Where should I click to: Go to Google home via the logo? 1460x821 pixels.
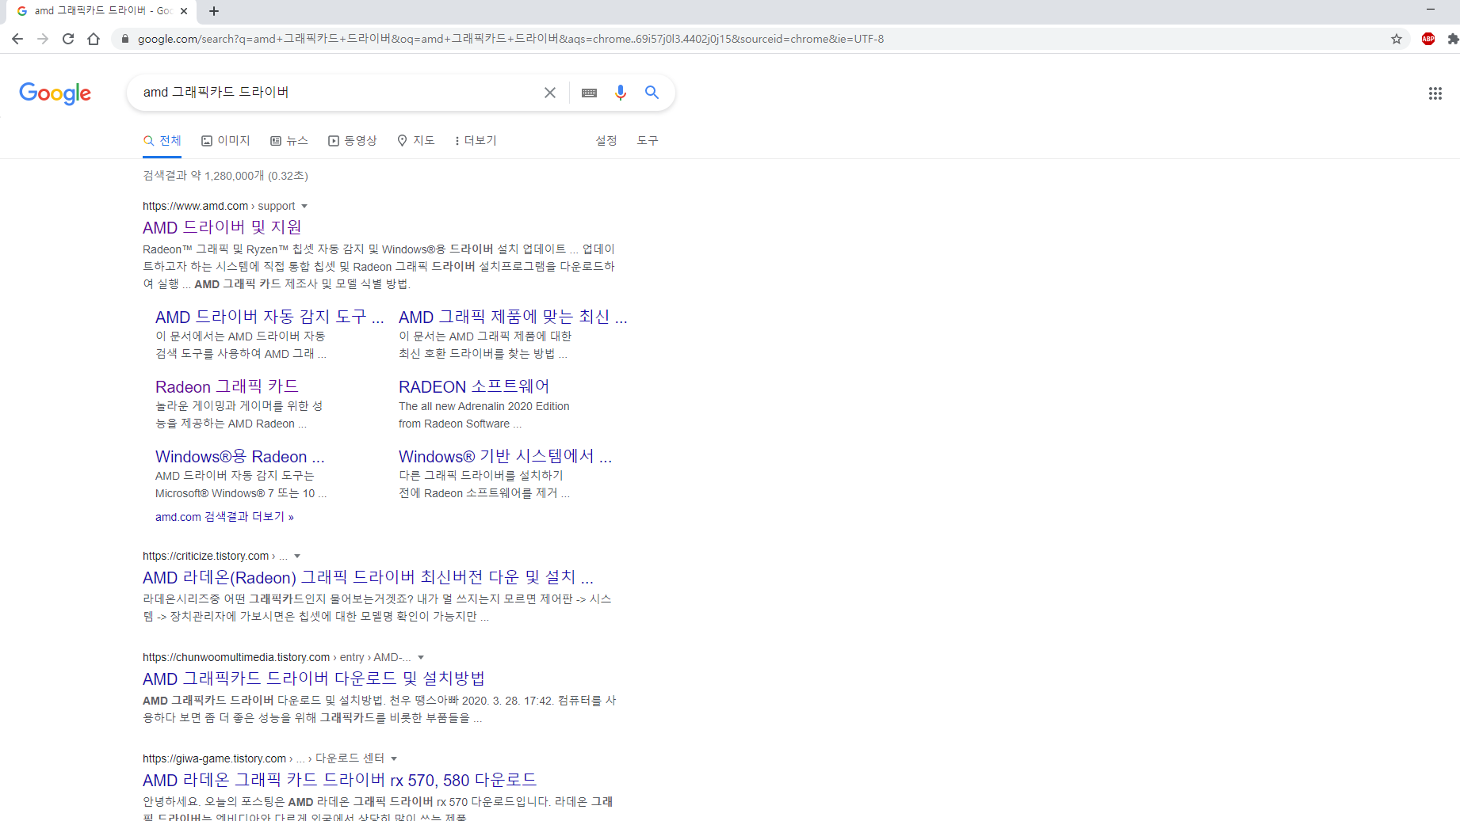[x=55, y=93]
